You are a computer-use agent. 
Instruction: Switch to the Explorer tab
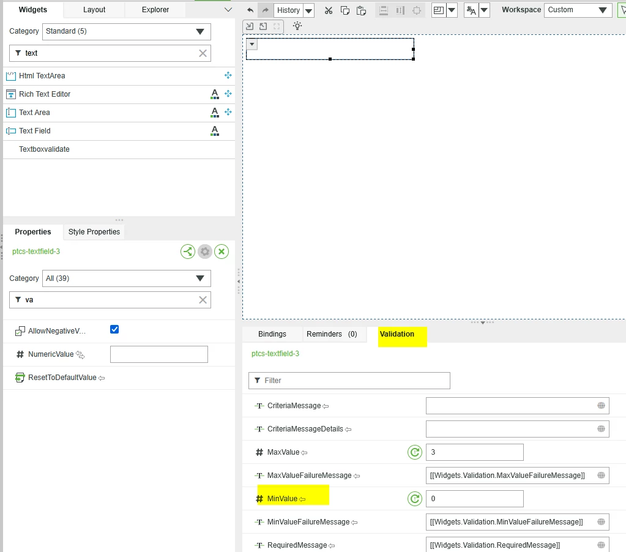pos(155,10)
